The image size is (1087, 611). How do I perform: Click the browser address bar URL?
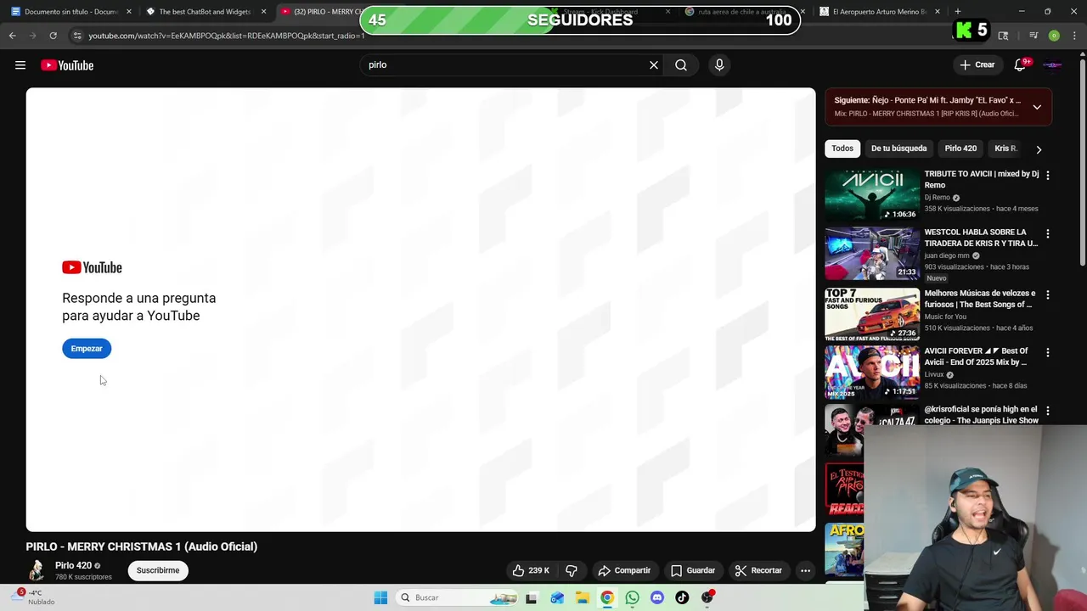tap(226, 36)
